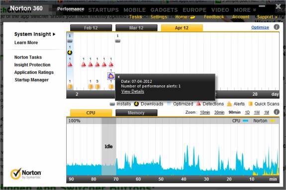
Task: Click the Norton yellow legend swatch
Action: 273,121
